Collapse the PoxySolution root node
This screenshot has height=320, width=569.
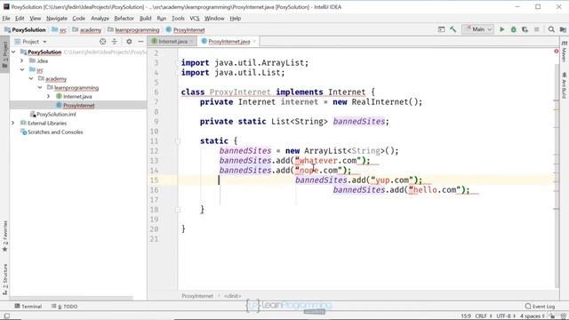pyautogui.click(x=13, y=52)
